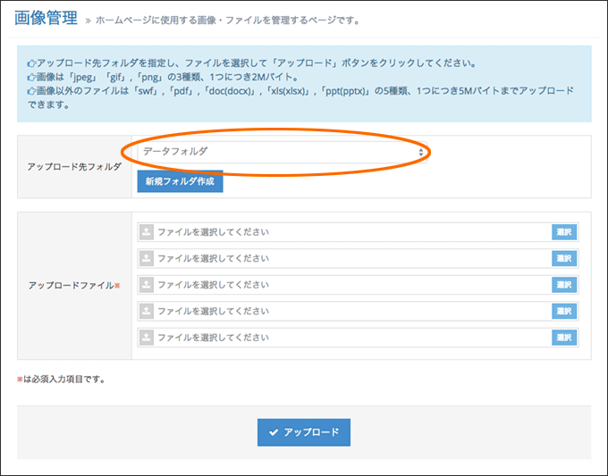The width and height of the screenshot is (608, 476).
Task: Click the upload icon in the fifth file row
Action: pyautogui.click(x=146, y=338)
